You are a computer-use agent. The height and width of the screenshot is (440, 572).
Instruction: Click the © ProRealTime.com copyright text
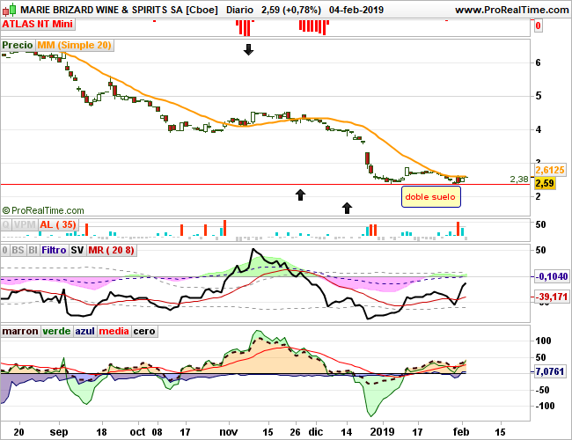click(x=43, y=210)
